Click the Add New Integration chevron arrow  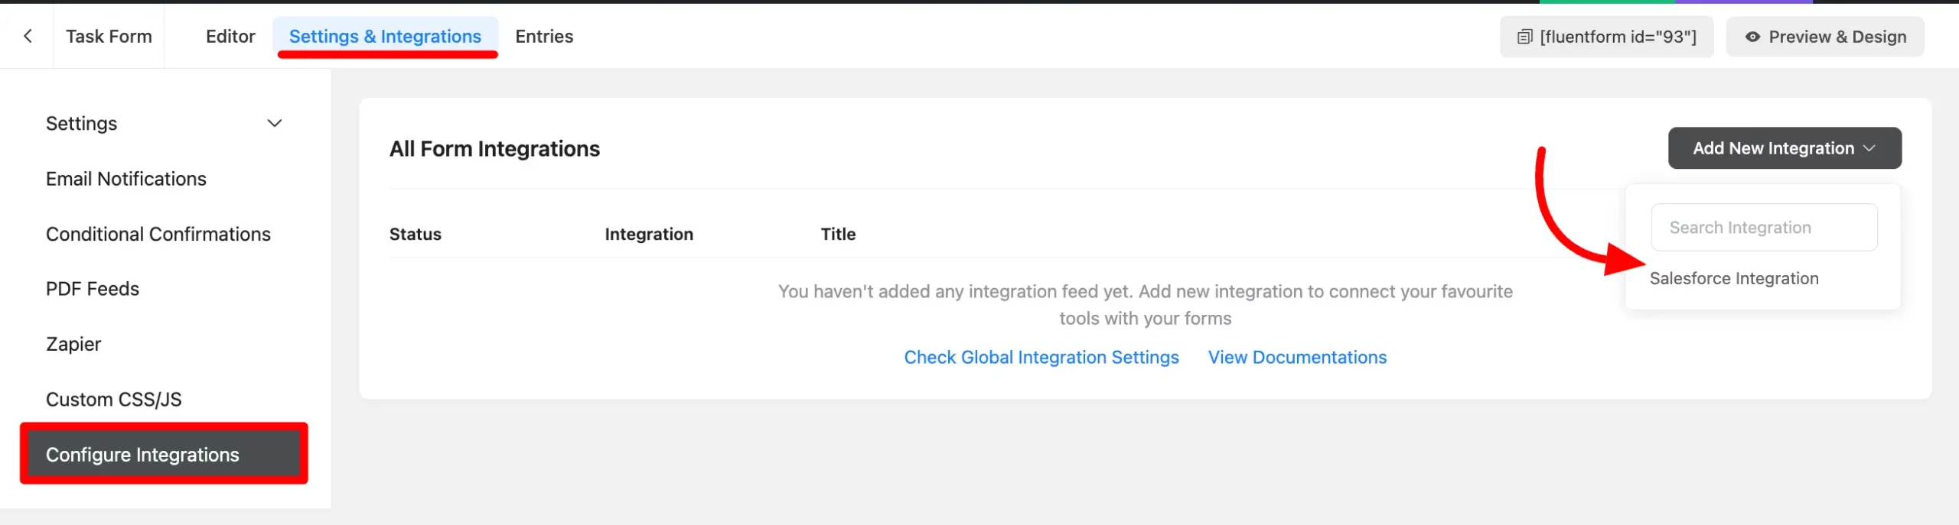click(x=1869, y=148)
